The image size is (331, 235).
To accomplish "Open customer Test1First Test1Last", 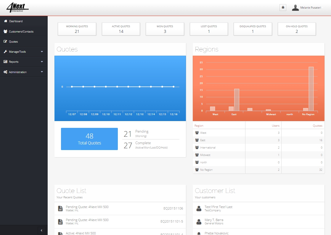I will pyautogui.click(x=218, y=207).
